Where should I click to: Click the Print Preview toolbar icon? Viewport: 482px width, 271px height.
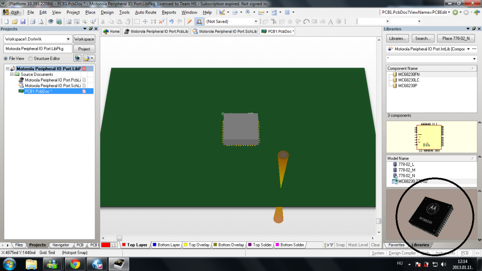point(40,22)
